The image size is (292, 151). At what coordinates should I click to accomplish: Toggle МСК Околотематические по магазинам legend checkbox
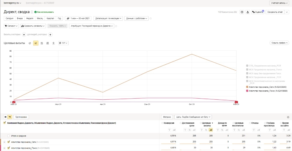247,81
